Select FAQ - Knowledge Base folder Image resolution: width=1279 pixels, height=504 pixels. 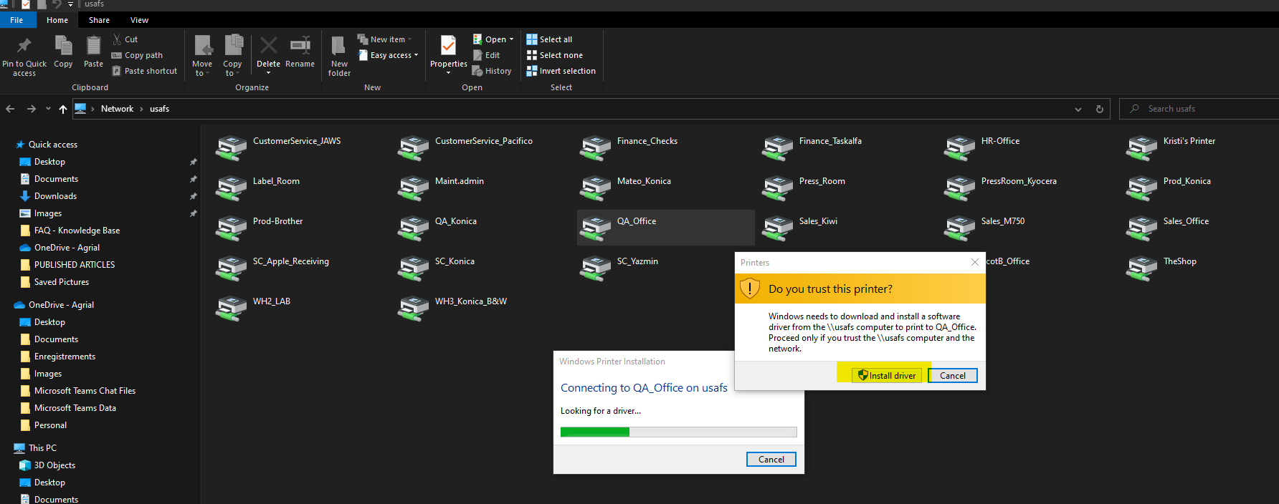[77, 231]
